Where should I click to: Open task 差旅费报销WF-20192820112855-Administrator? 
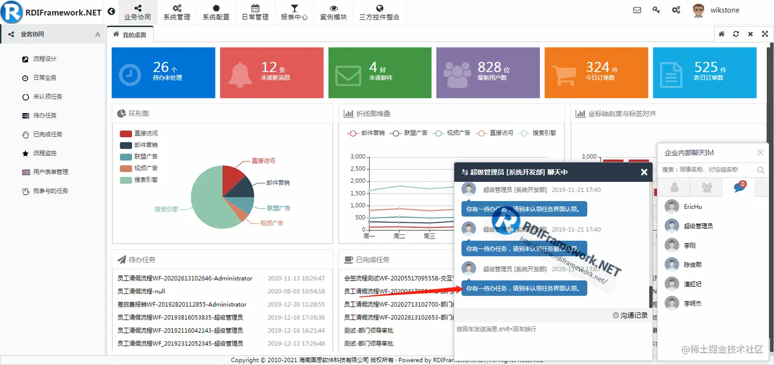pos(182,305)
